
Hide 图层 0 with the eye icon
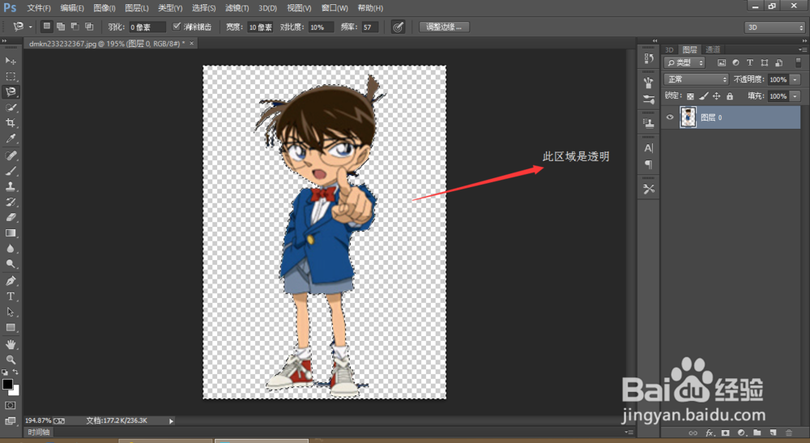pos(670,117)
